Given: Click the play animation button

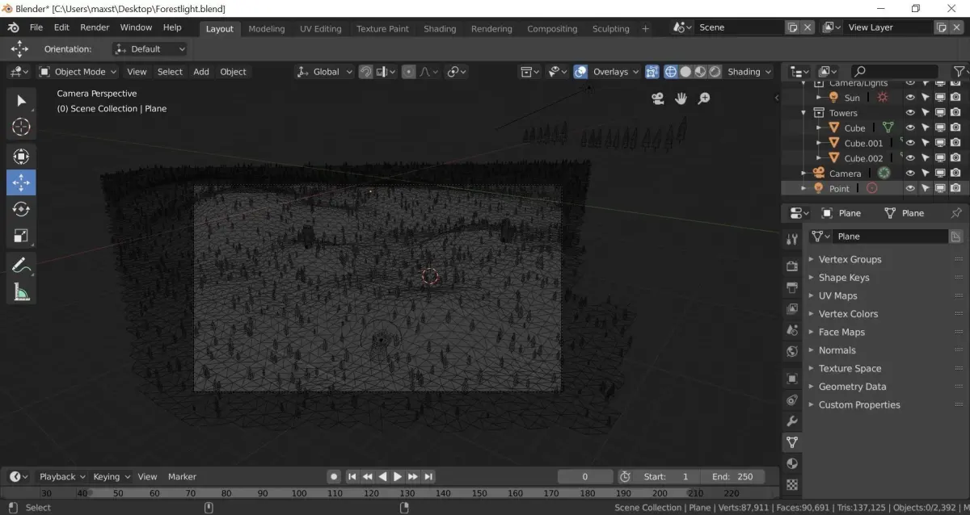Looking at the screenshot, I should pos(398,477).
